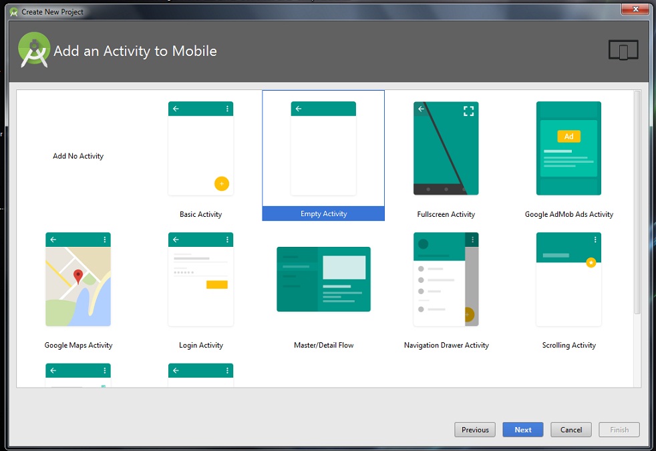This screenshot has width=656, height=451.
Task: Click the Scrolling Activity label
Action: tap(568, 345)
